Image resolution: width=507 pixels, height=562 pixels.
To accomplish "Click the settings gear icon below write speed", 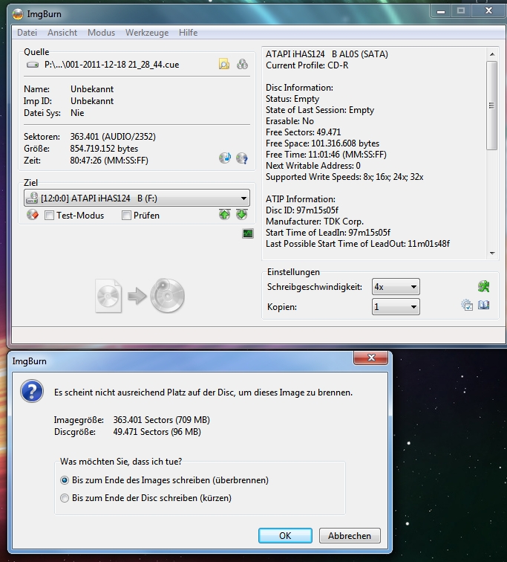I will point(467,306).
